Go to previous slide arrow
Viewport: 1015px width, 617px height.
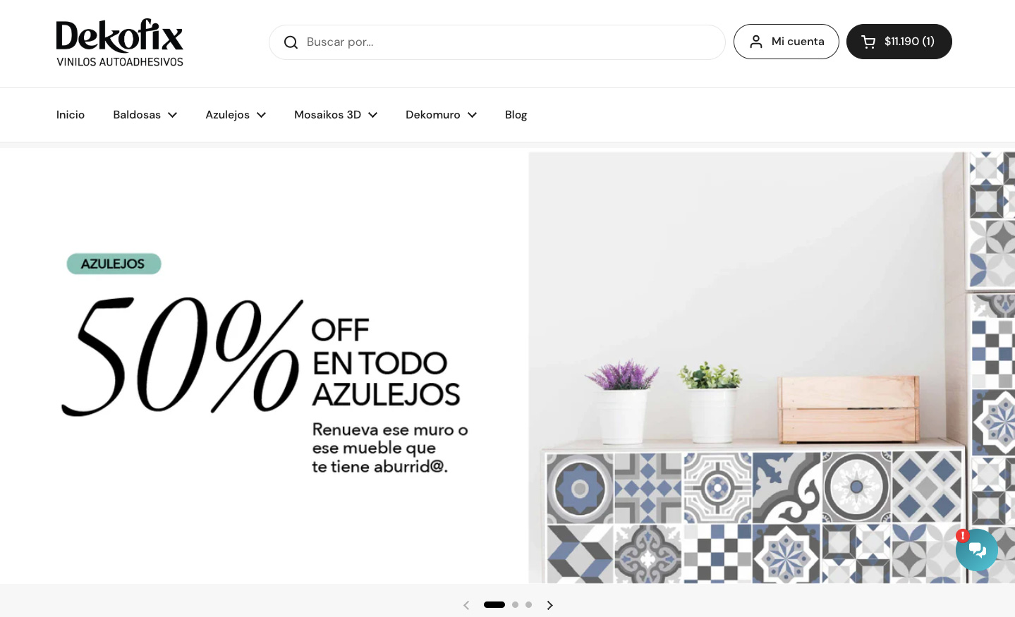click(466, 605)
